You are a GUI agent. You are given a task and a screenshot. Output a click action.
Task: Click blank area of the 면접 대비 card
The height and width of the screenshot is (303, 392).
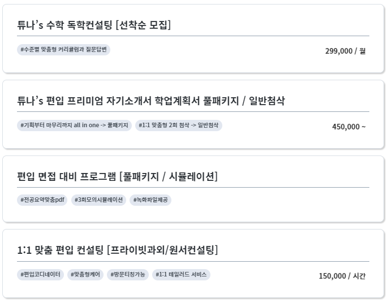(x=275, y=205)
